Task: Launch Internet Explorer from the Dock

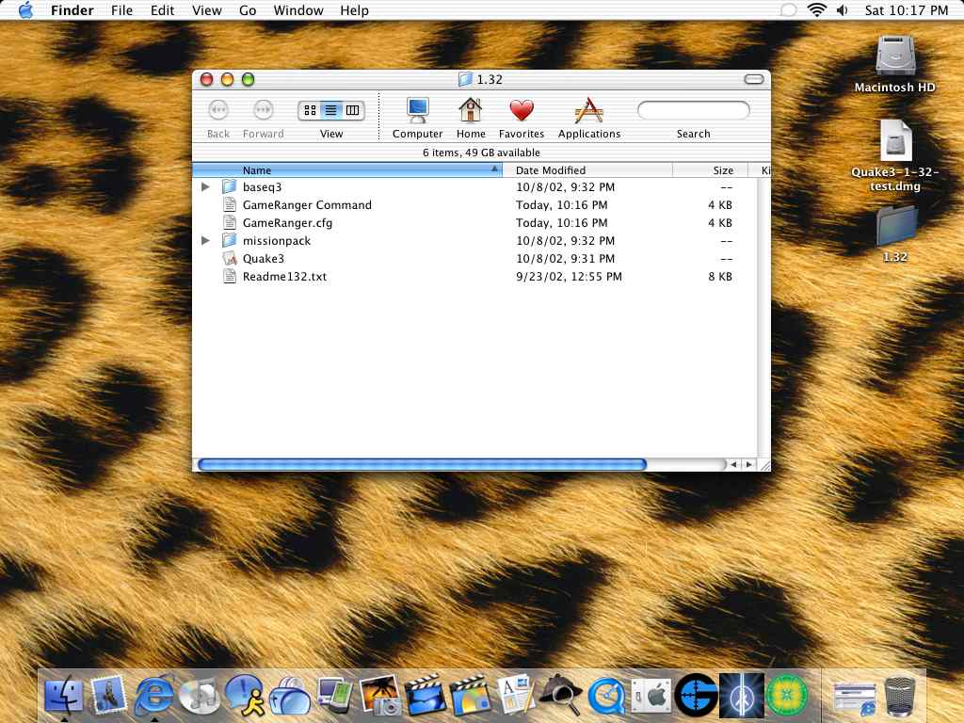Action: (153, 696)
